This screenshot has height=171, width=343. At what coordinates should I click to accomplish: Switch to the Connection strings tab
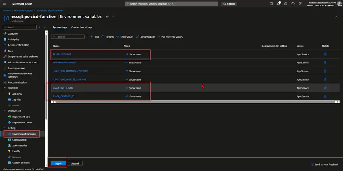pos(82,27)
